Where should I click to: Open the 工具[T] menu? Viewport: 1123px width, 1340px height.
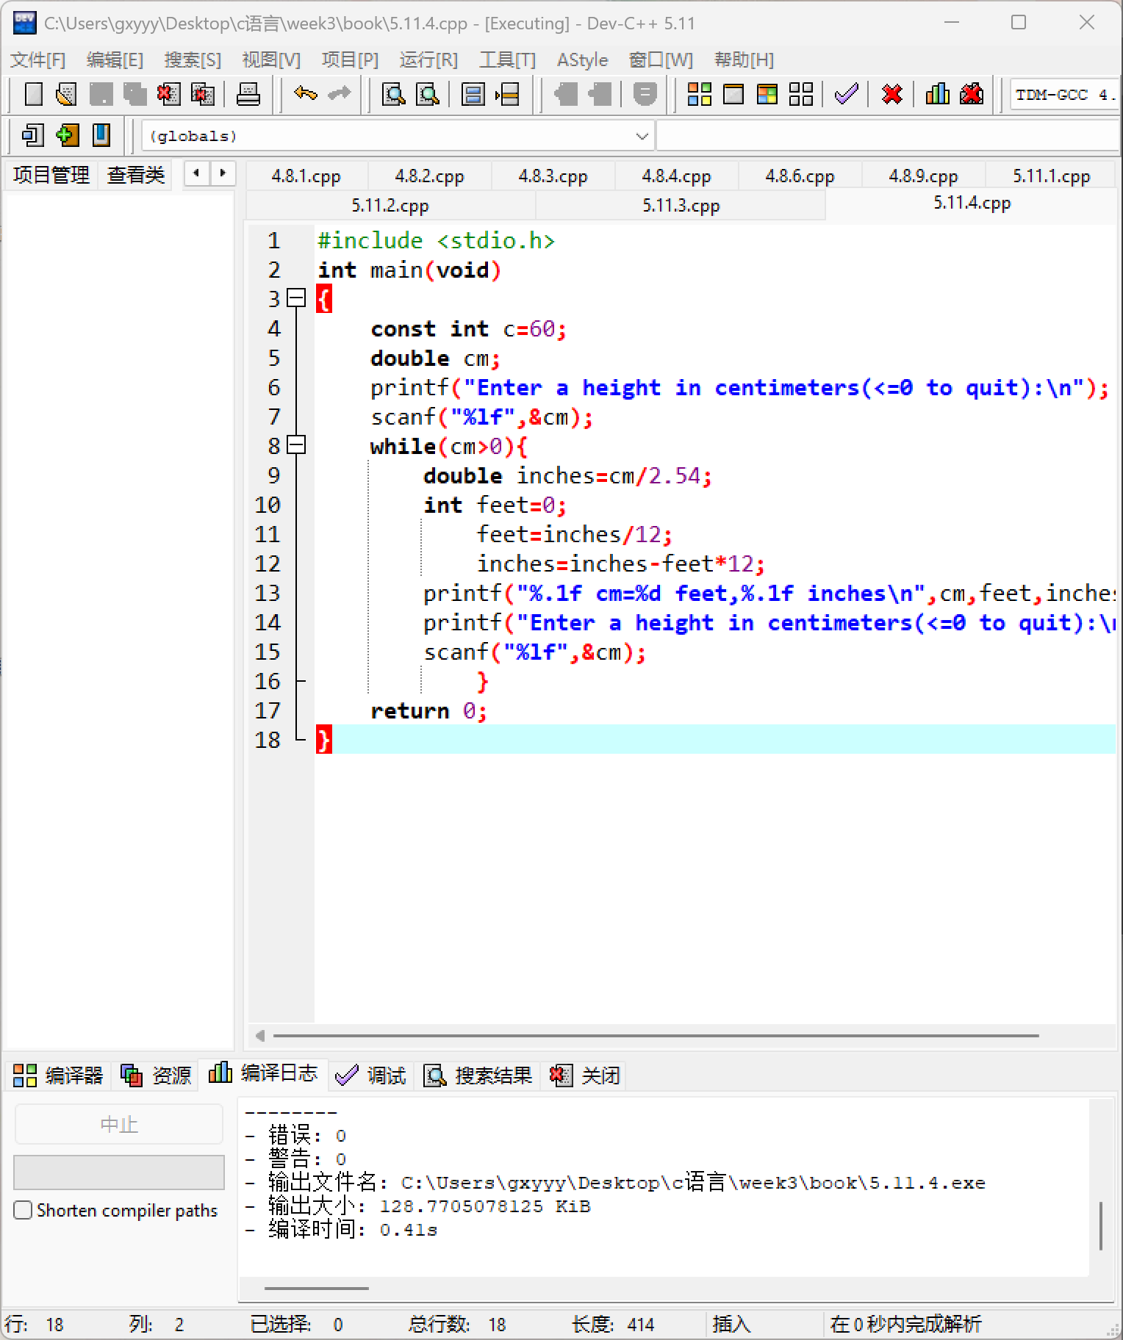coord(507,60)
